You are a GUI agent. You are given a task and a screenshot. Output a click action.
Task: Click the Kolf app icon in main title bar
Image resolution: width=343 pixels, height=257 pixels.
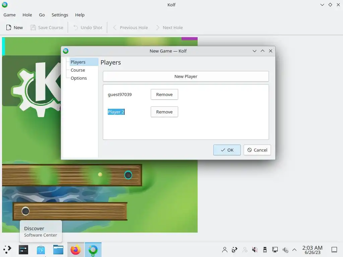[5, 5]
